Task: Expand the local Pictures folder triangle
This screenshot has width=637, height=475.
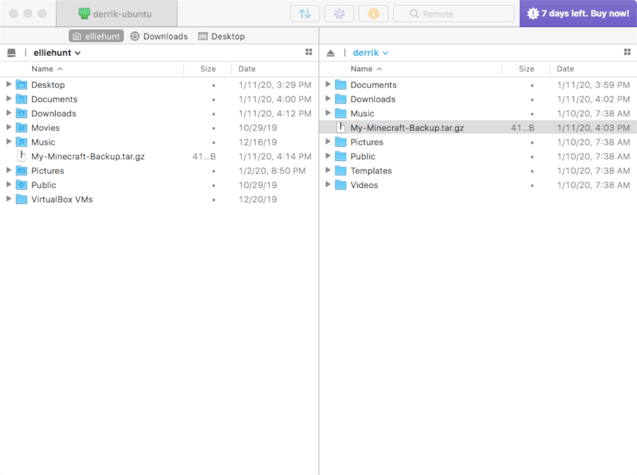Action: [x=8, y=170]
